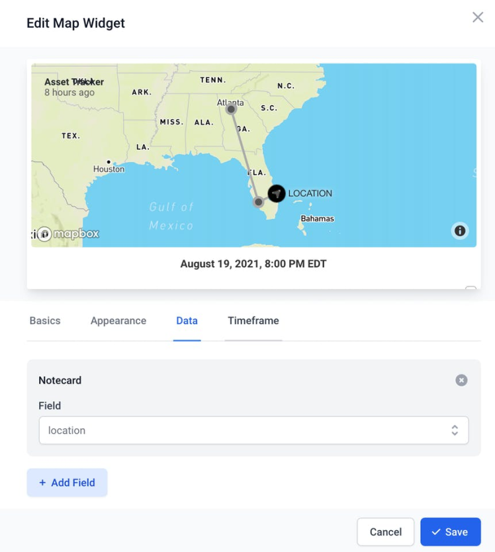This screenshot has width=495, height=552.
Task: Close the Edit Map Widget dialog
Action: click(478, 18)
